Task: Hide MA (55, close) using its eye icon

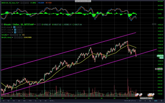Action: pyautogui.click(x=15, y=38)
